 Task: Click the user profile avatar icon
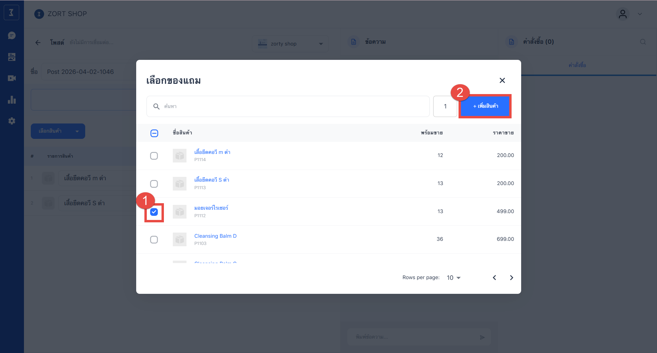pos(622,14)
